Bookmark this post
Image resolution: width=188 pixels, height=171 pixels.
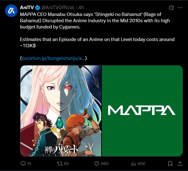tap(170, 163)
